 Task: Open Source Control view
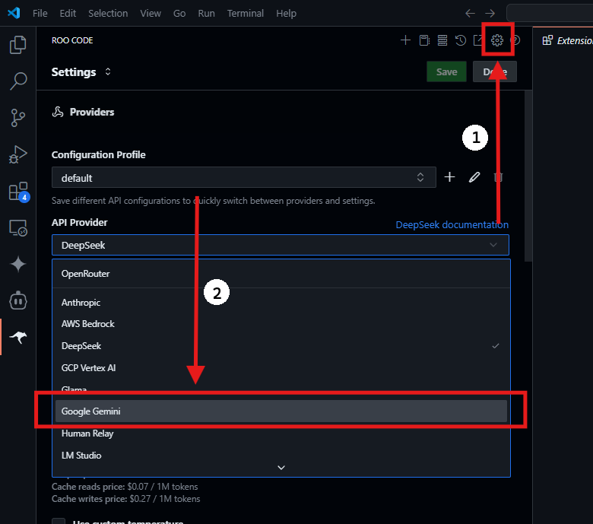(x=17, y=118)
